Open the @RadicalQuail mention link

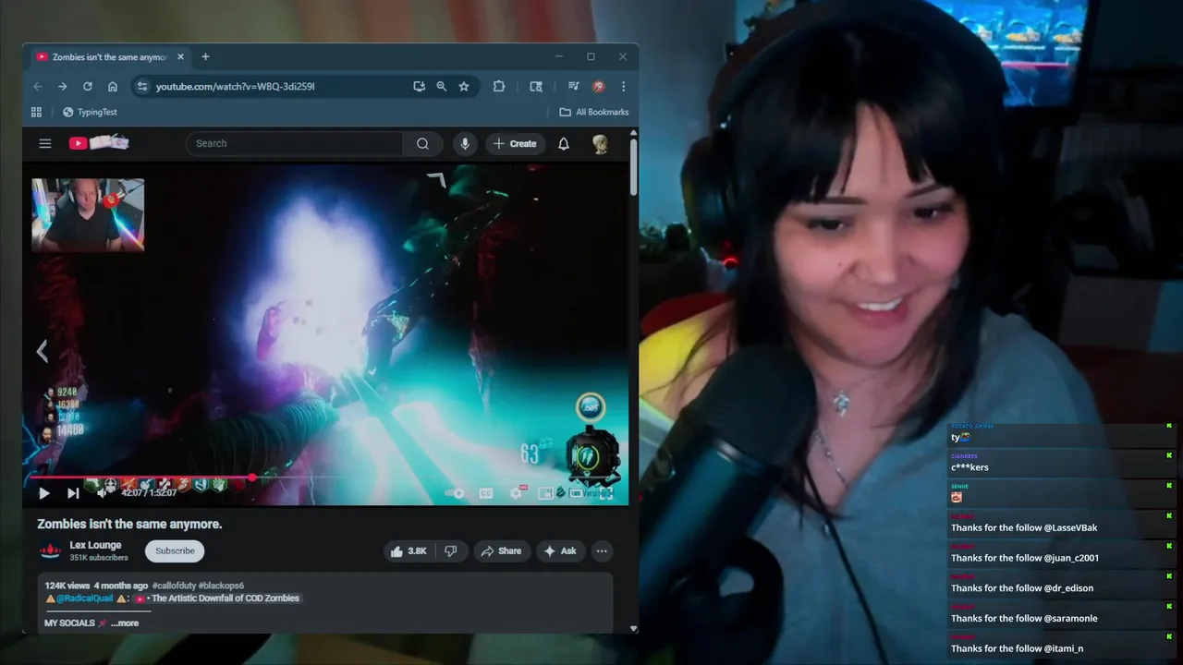tap(84, 598)
